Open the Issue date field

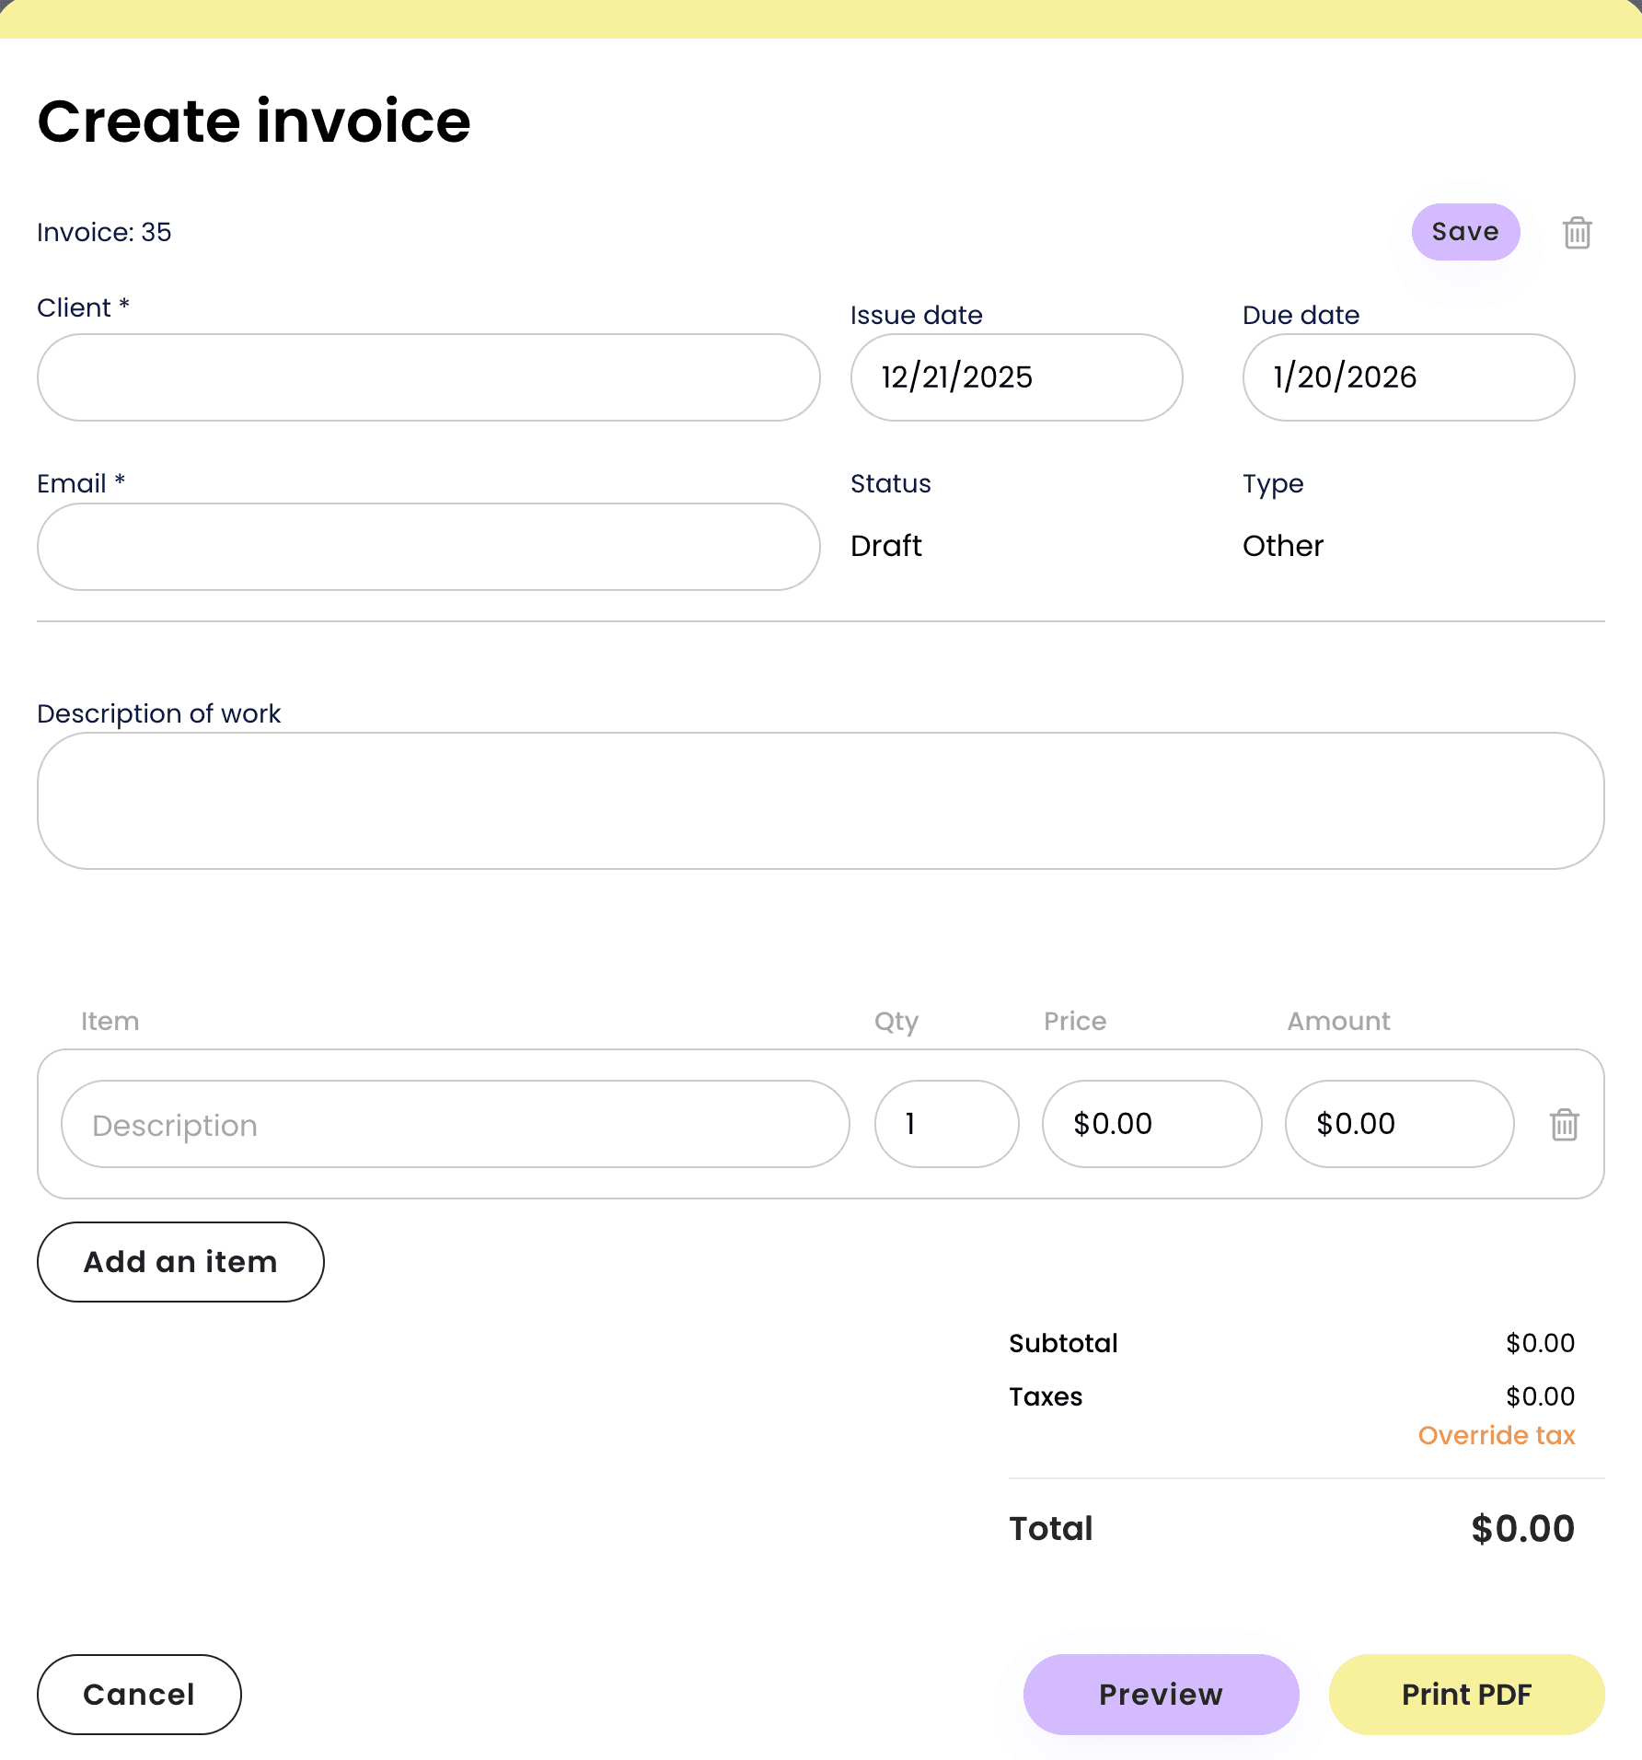[1016, 377]
